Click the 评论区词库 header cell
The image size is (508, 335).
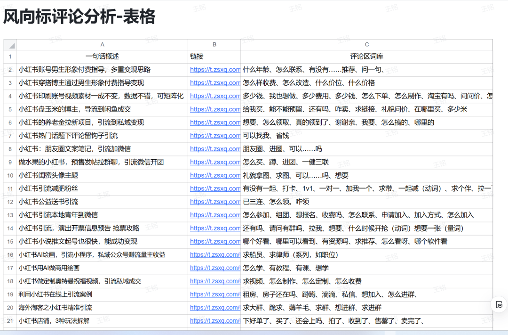point(366,57)
